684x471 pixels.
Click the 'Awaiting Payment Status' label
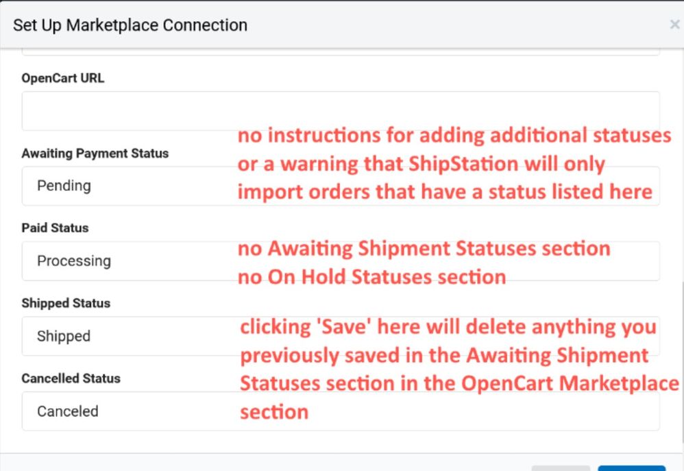(95, 154)
